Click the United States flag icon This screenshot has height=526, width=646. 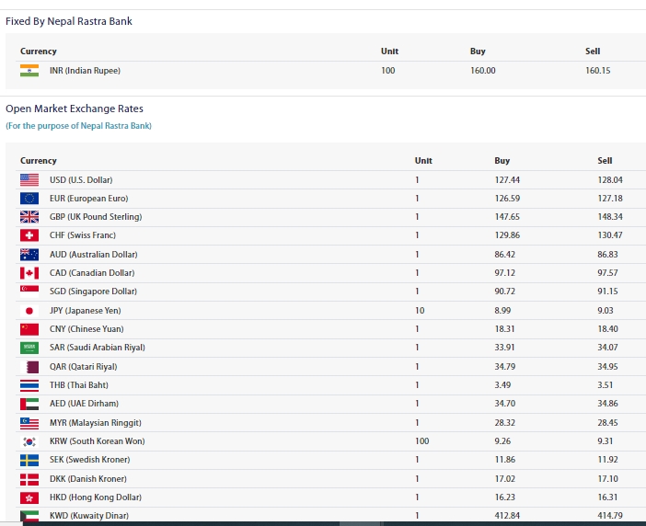click(x=29, y=180)
